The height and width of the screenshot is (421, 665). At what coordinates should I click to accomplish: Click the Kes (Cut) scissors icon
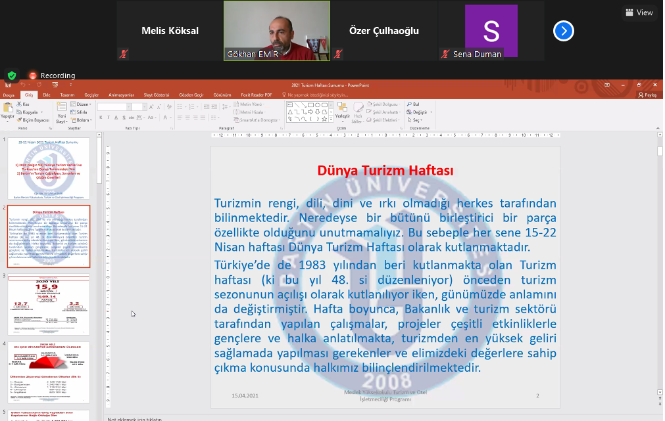19,104
